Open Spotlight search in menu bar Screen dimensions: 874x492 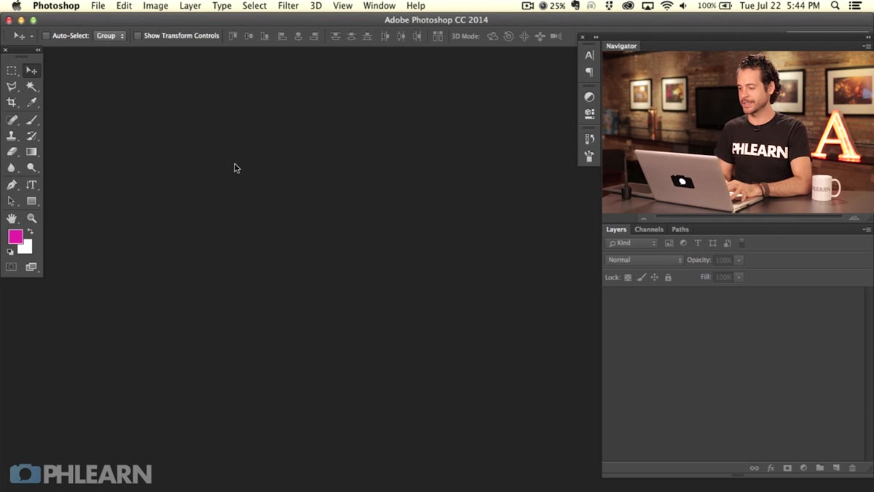pos(835,6)
